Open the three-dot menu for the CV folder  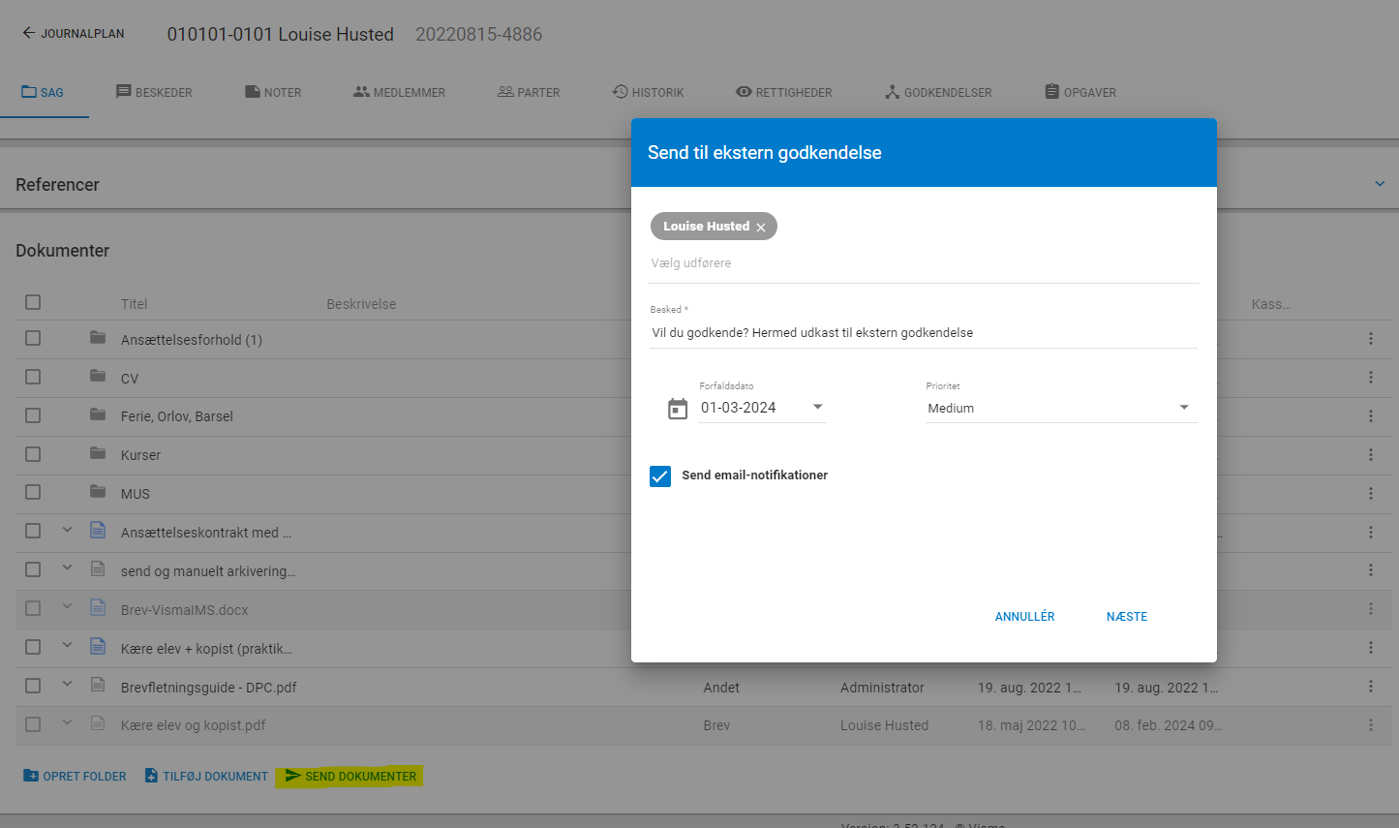tap(1371, 378)
